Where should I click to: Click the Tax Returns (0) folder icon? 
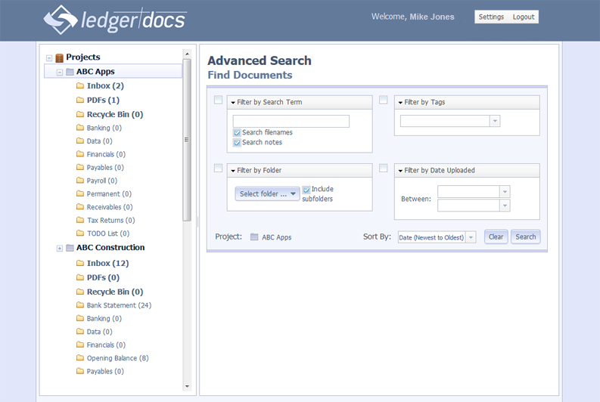coord(80,220)
